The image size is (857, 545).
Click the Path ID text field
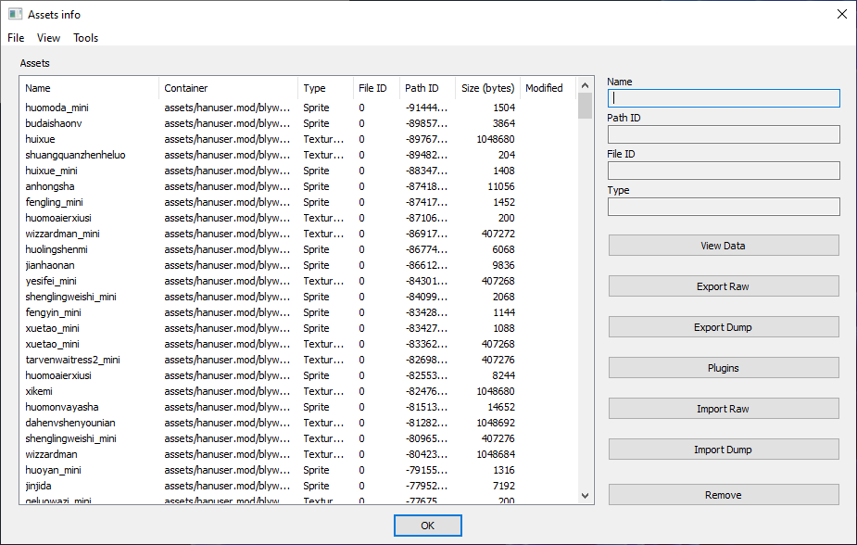point(723,134)
